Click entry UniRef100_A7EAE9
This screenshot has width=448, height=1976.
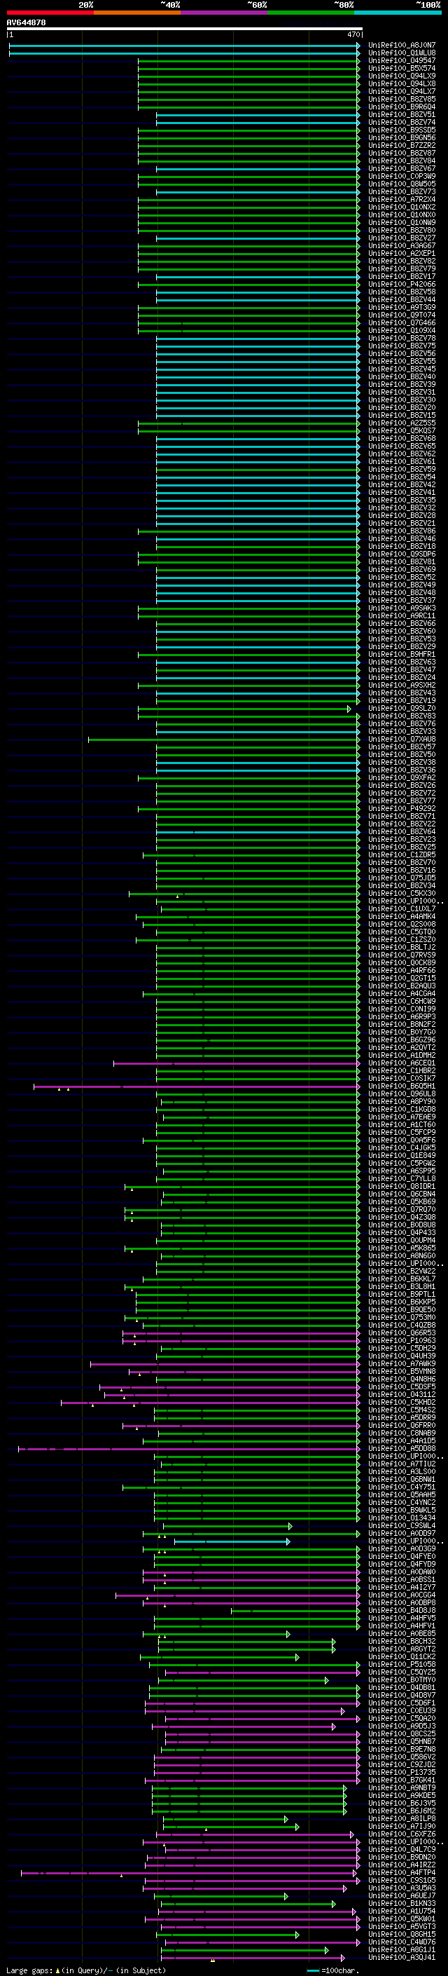coord(402,1117)
